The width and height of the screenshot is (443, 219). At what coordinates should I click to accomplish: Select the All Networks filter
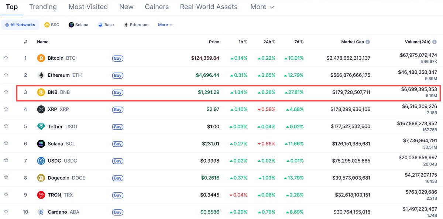point(20,25)
